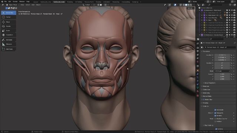Open the Object Mode dropdown

[13, 5]
